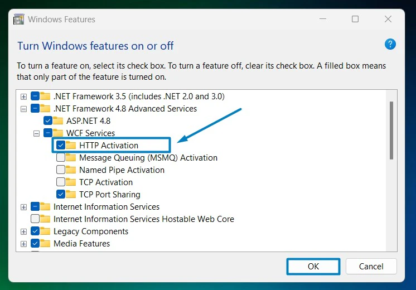Click folder icon beside TCP Port Sharing
This screenshot has height=290, width=416.
coord(71,194)
